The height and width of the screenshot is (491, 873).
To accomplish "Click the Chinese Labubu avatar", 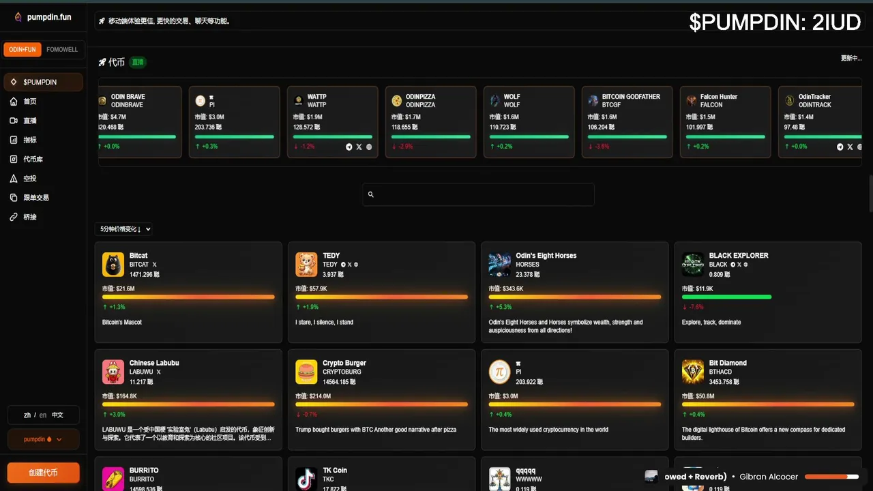I will (113, 372).
